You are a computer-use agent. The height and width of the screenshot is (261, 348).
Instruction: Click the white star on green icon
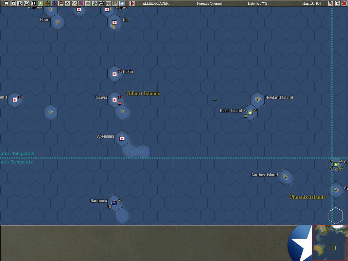coord(40,3)
